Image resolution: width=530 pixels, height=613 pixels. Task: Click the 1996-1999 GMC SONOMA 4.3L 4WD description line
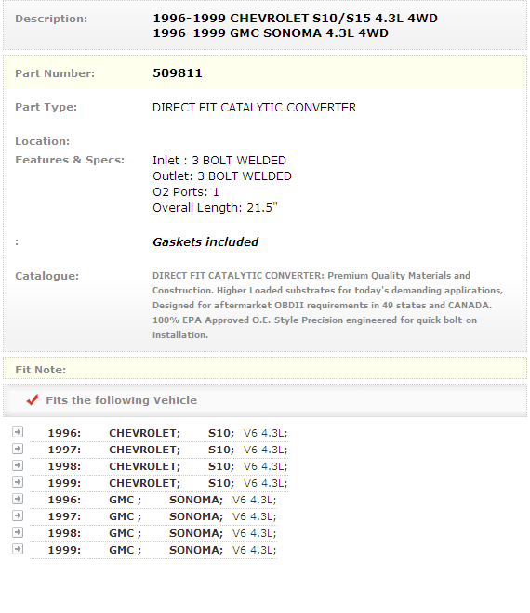tap(271, 33)
